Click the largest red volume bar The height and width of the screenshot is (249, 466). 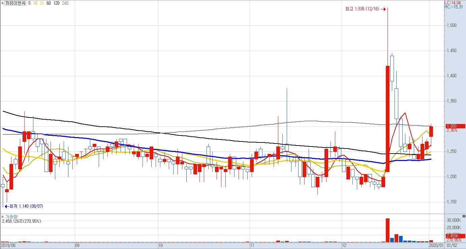pos(387,230)
